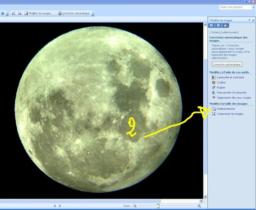256x210 pixels.
Task: Expand toolbar options arrow after Correction automatique
Action: tap(93, 14)
